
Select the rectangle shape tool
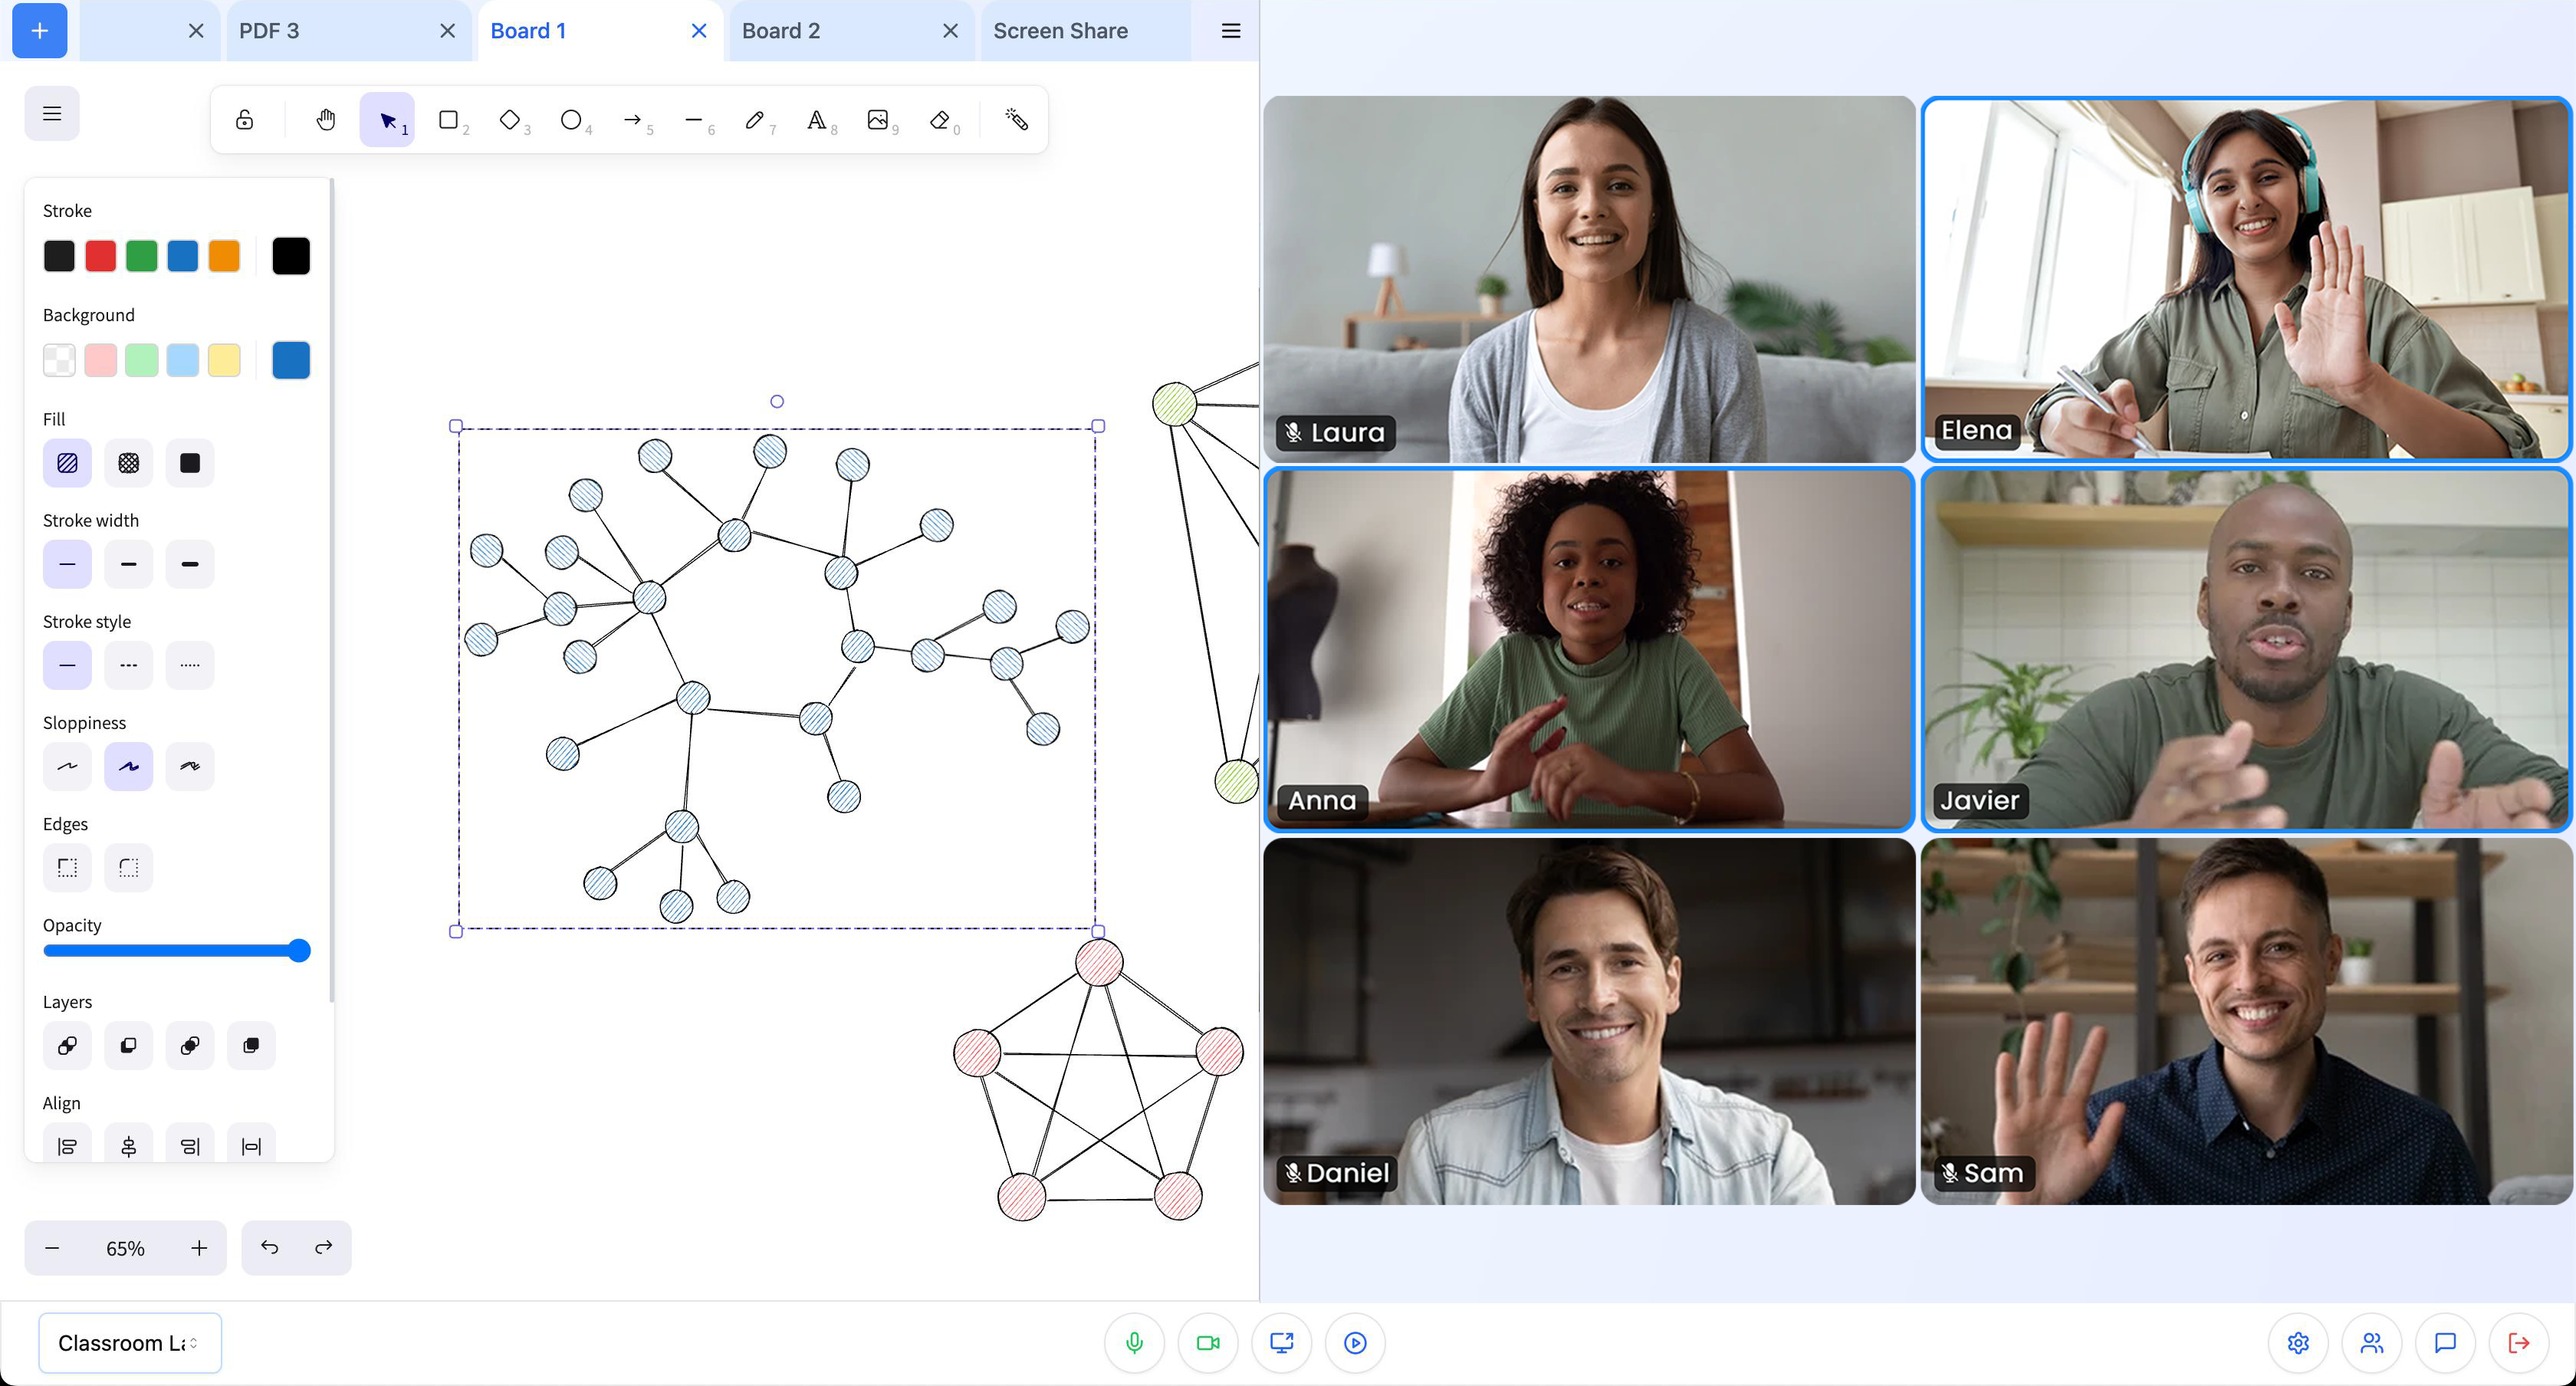pyautogui.click(x=448, y=120)
